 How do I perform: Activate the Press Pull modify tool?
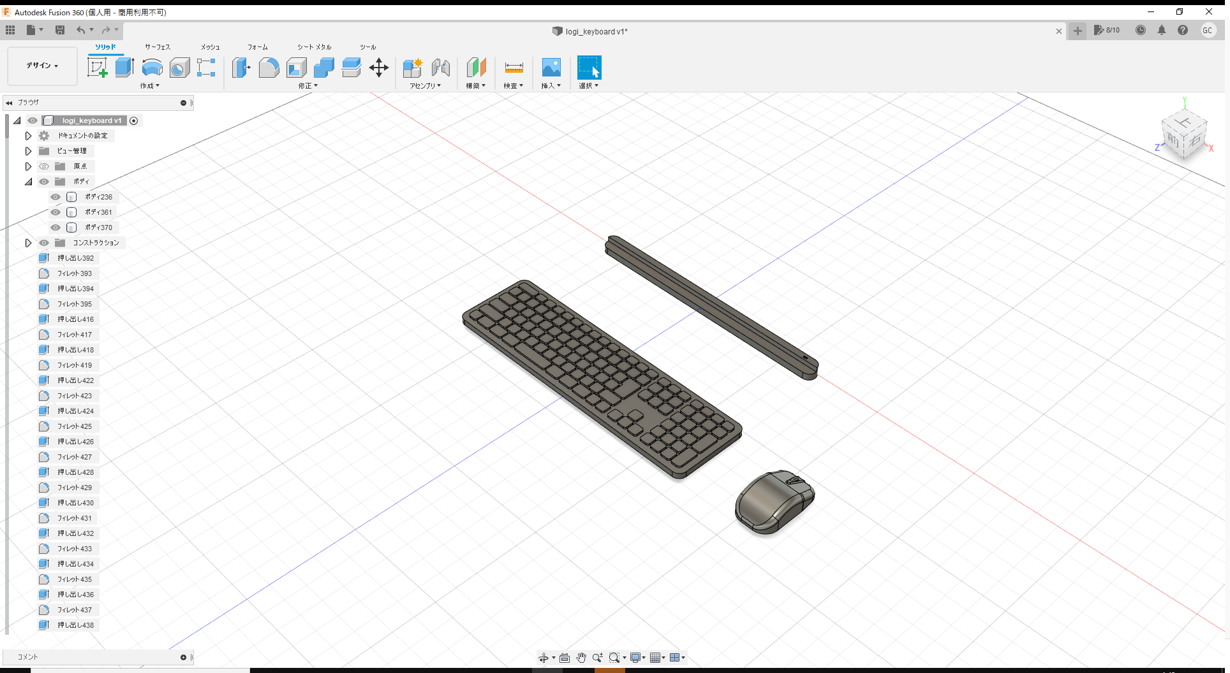click(241, 68)
